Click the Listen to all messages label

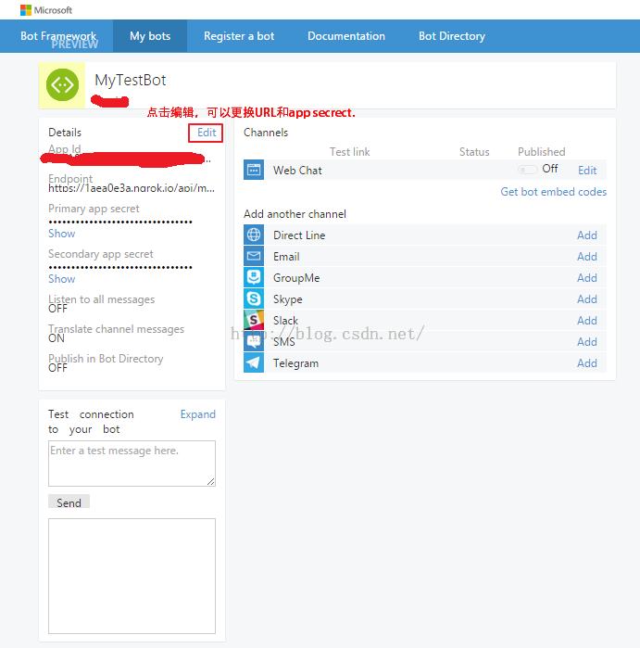101,299
